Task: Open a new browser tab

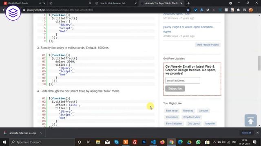Action: point(188,3)
